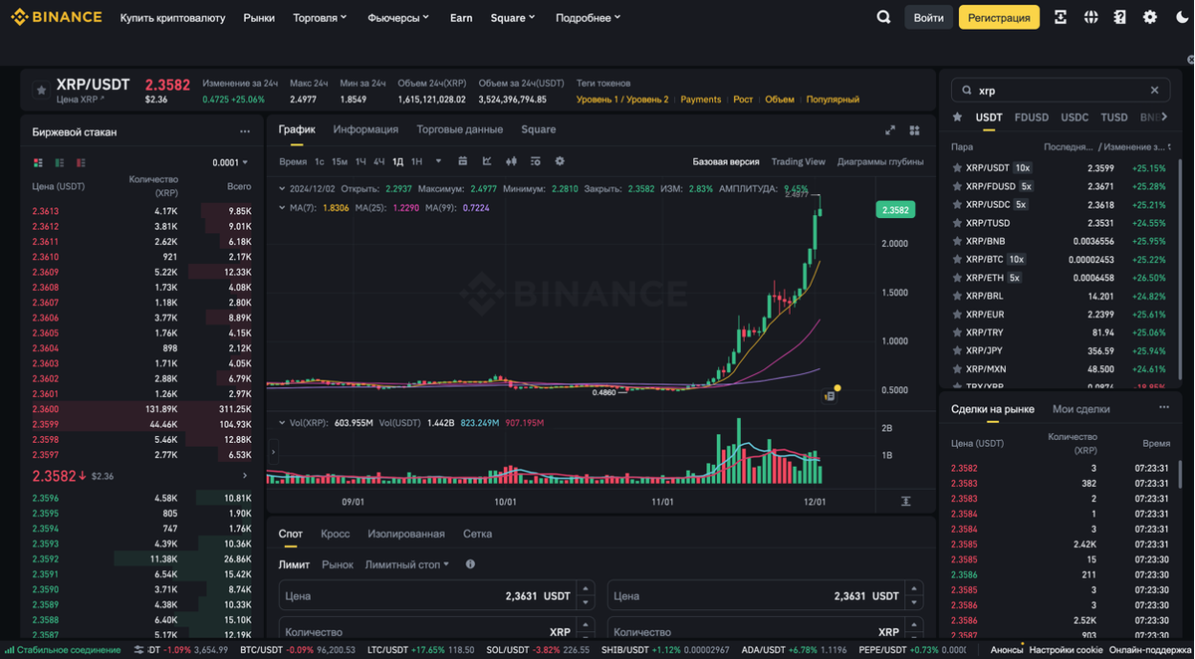Switch the chart to Диаграммы глубины
1195x659 pixels.
880,161
